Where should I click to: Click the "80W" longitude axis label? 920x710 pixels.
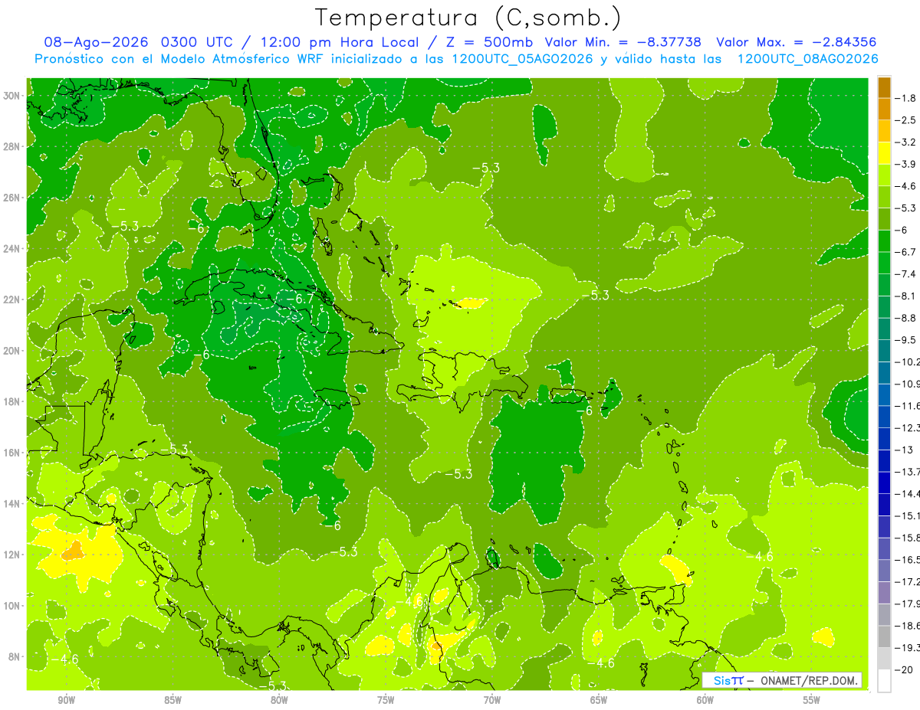(279, 701)
